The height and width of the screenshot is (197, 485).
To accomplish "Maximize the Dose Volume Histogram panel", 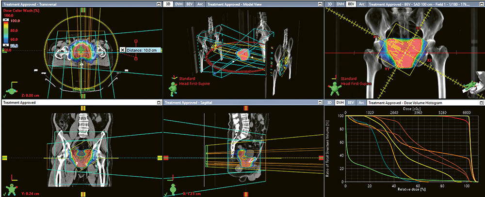I will coord(481,102).
